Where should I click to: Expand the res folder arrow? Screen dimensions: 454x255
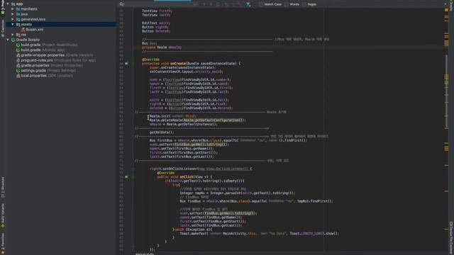(13, 35)
